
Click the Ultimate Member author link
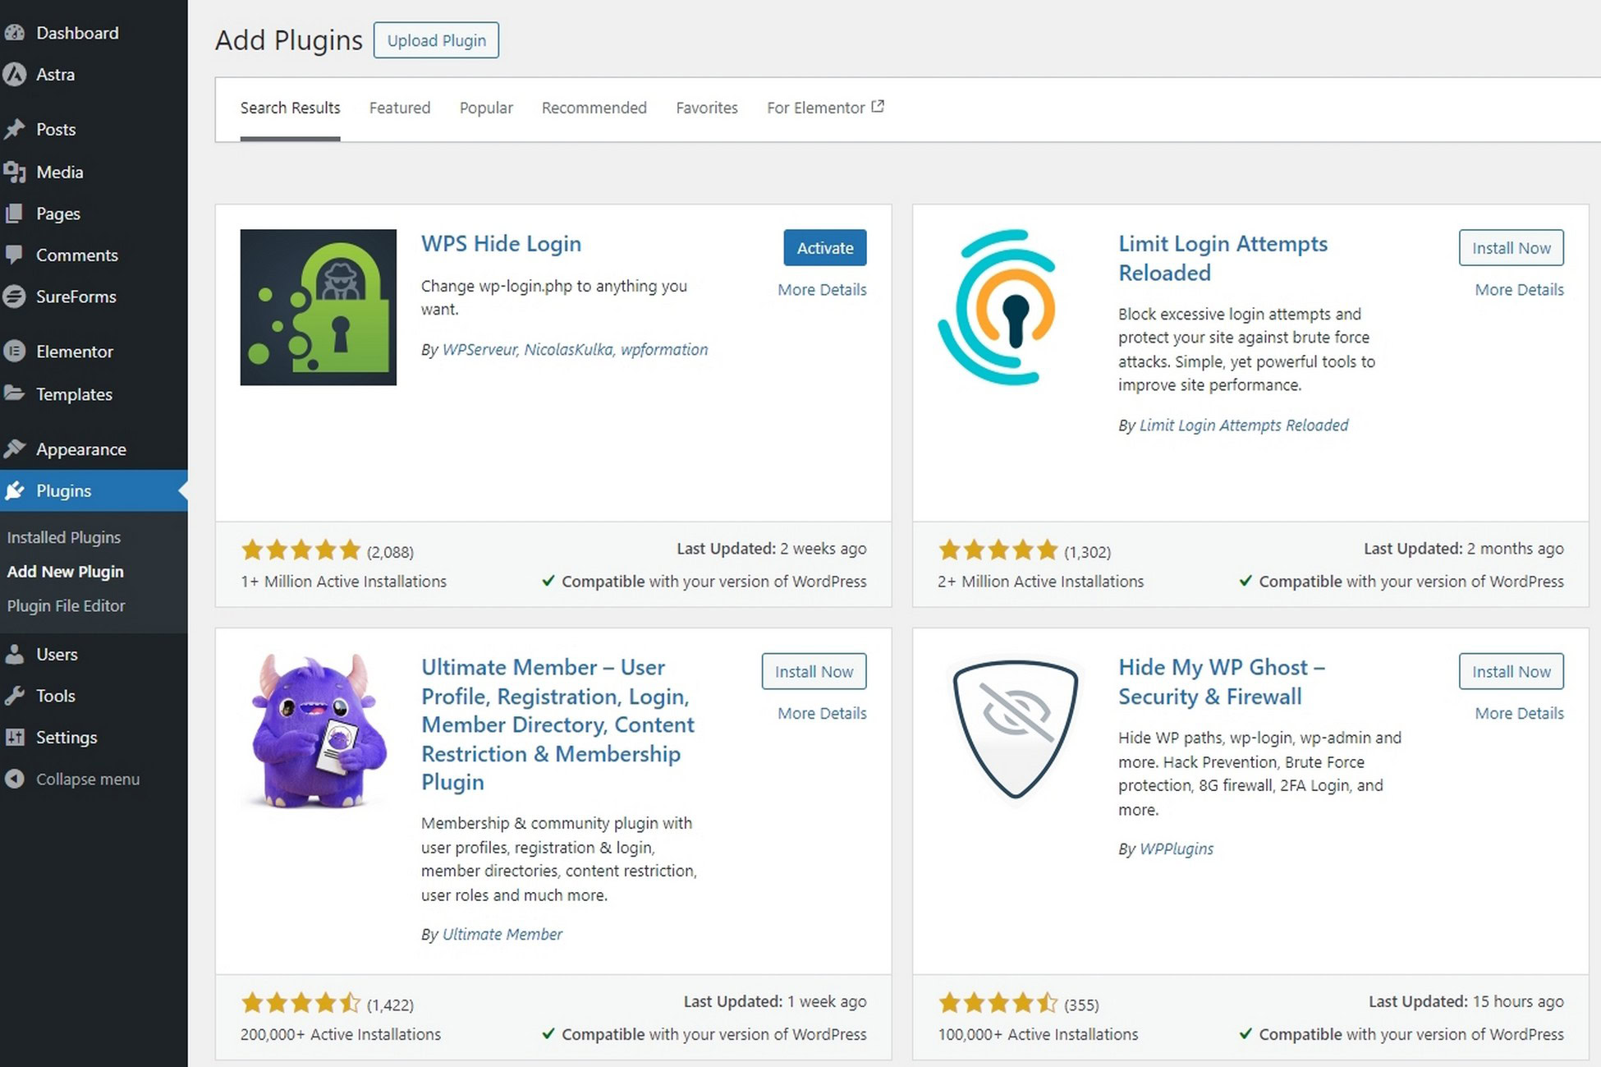coord(502,935)
